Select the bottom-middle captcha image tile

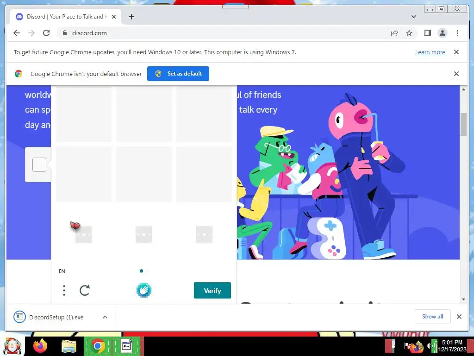click(x=144, y=174)
